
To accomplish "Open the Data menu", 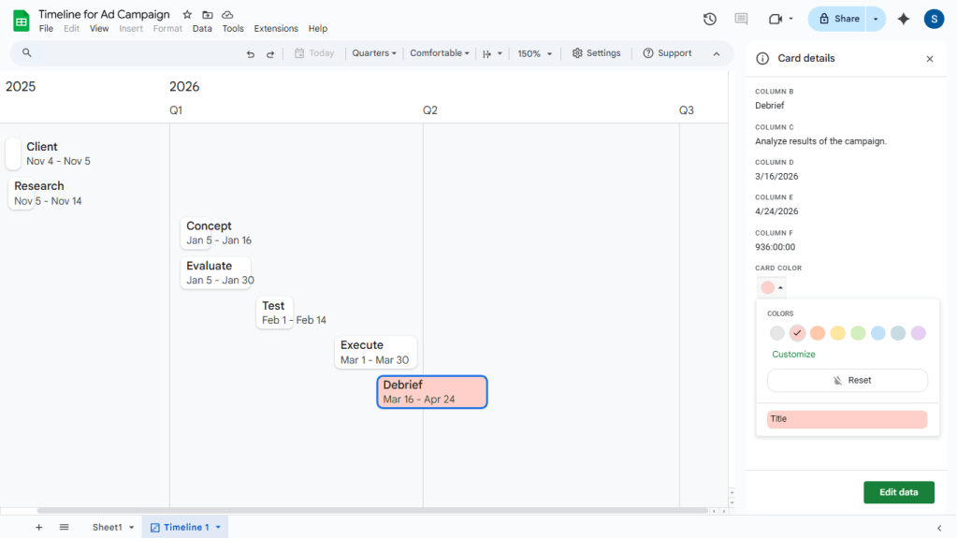I will 202,29.
